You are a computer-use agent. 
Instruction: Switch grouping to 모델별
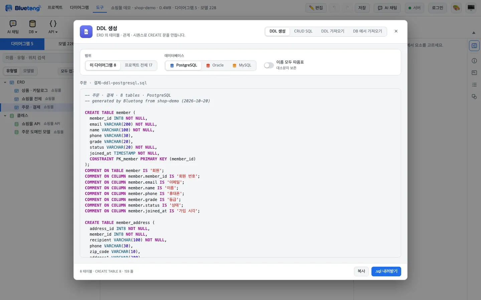click(29, 71)
